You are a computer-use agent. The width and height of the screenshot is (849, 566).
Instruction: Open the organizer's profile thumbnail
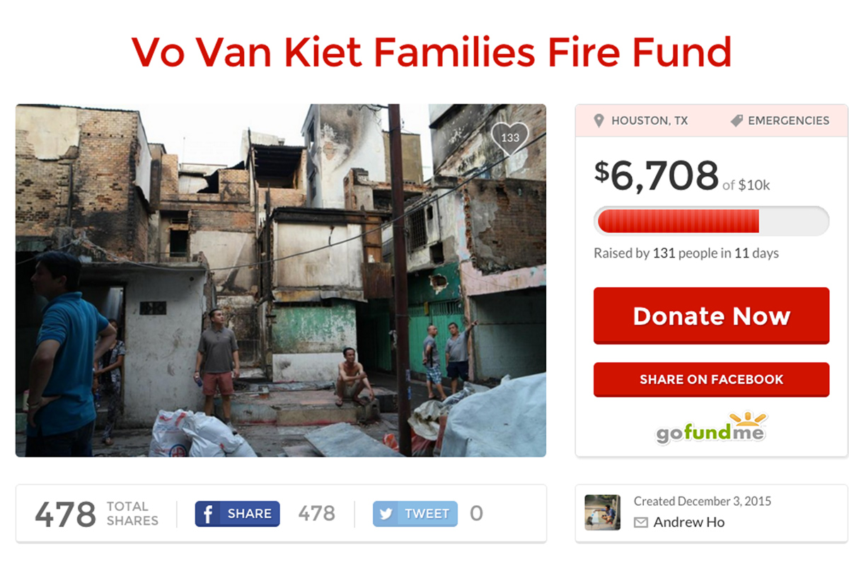(x=603, y=512)
